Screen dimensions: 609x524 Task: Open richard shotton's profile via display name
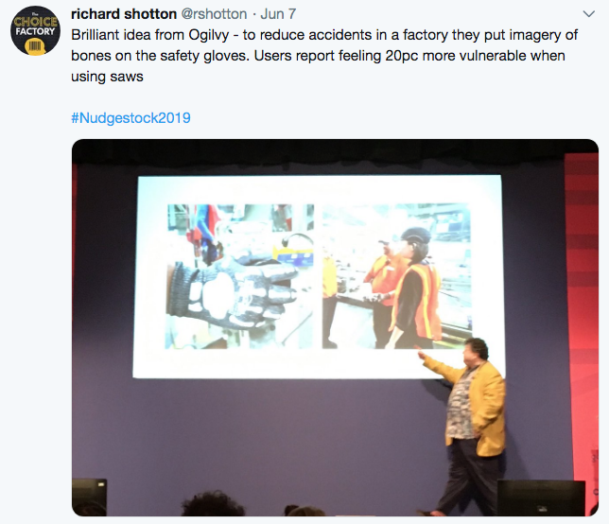[124, 14]
